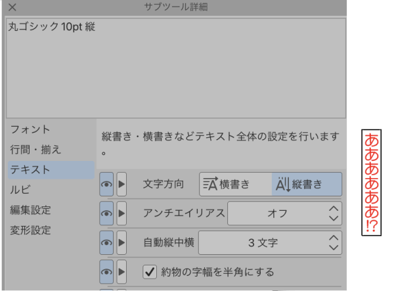Click the アンチエイリアス label
This screenshot has height=291, width=394.
(x=184, y=213)
